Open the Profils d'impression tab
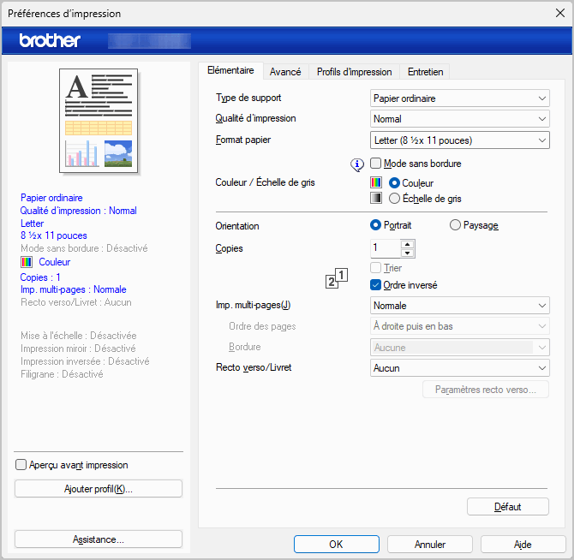The image size is (574, 560). click(354, 72)
